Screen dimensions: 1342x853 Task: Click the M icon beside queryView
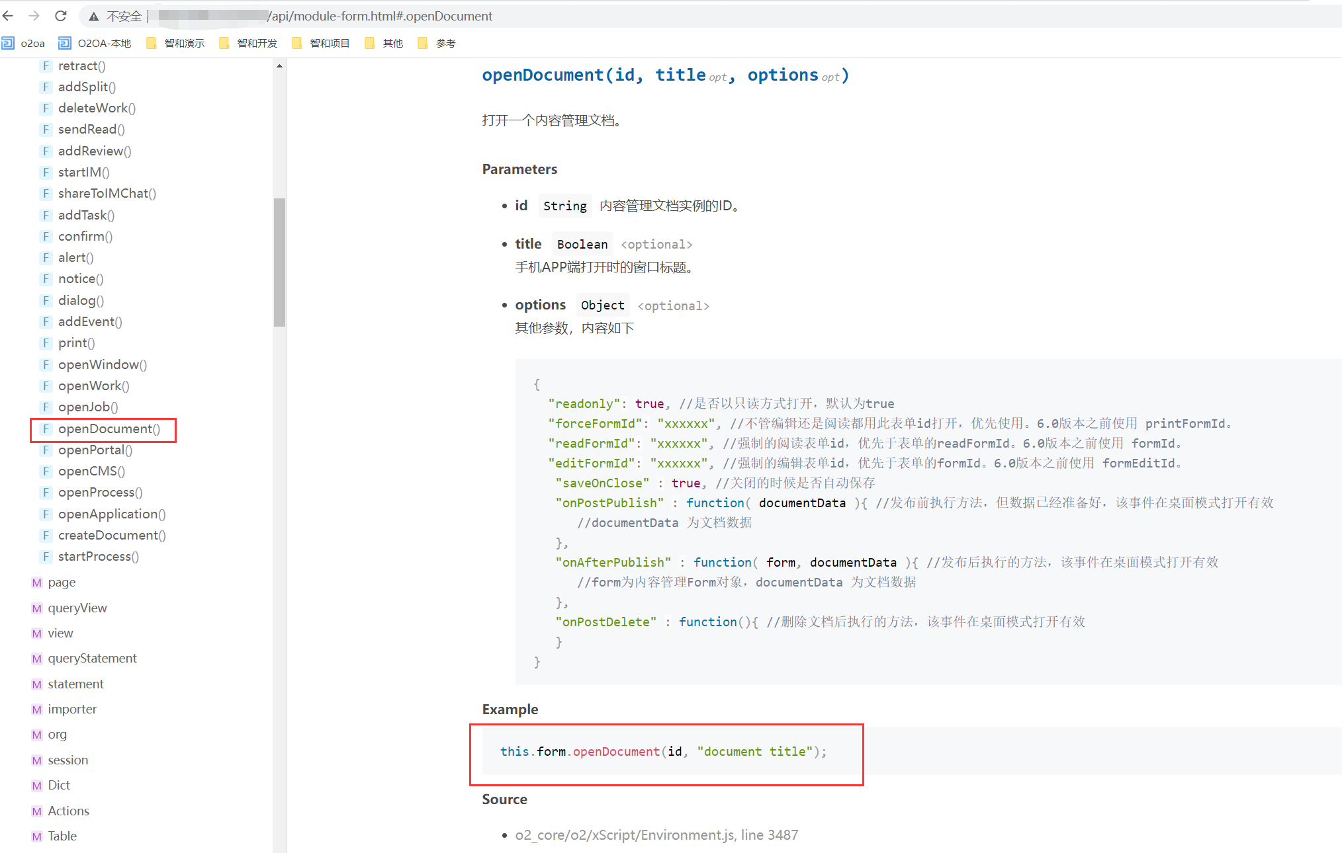(37, 608)
